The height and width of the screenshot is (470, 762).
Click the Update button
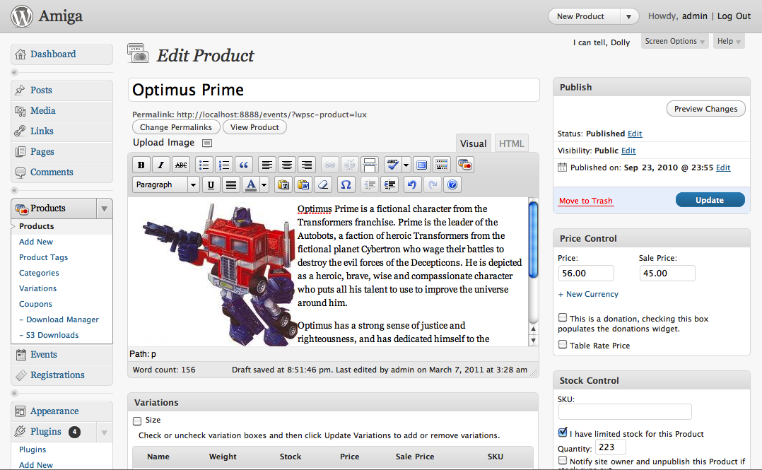click(710, 200)
